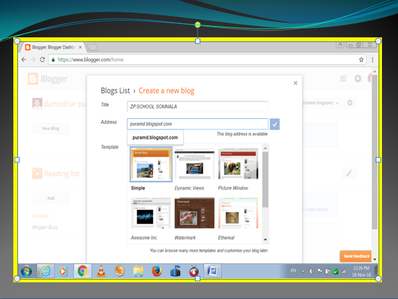398x299 pixels.
Task: Click the Reading list icon
Action: pos(37,174)
